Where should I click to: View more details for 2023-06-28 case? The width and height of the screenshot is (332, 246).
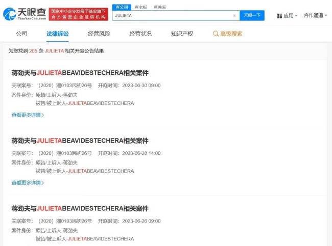click(x=28, y=183)
